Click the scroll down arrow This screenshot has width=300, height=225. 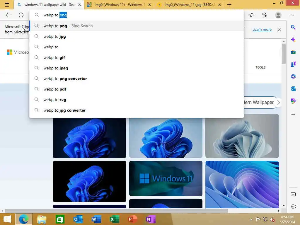pos(284,205)
